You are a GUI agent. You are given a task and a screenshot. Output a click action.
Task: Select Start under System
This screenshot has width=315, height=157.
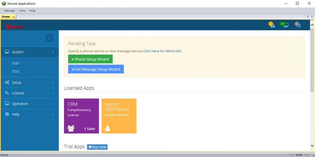(x=16, y=63)
